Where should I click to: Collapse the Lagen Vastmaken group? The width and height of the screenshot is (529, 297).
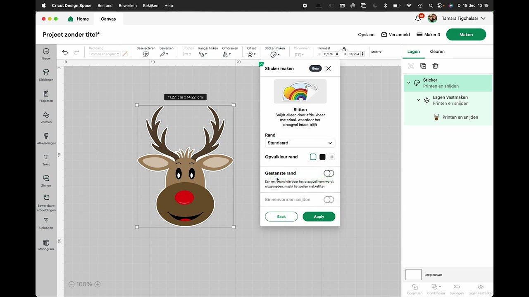(418, 100)
